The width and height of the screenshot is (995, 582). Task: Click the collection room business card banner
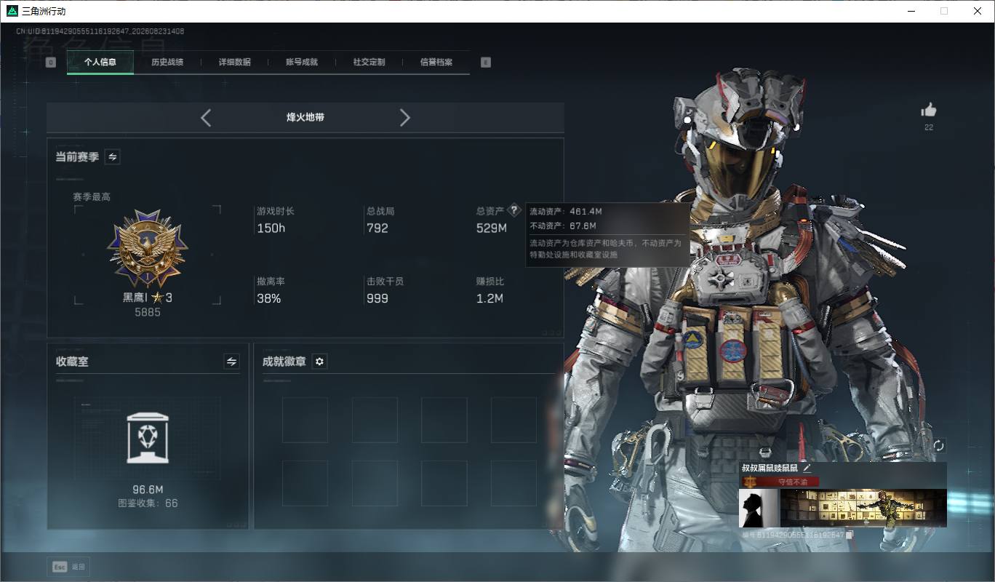(863, 508)
